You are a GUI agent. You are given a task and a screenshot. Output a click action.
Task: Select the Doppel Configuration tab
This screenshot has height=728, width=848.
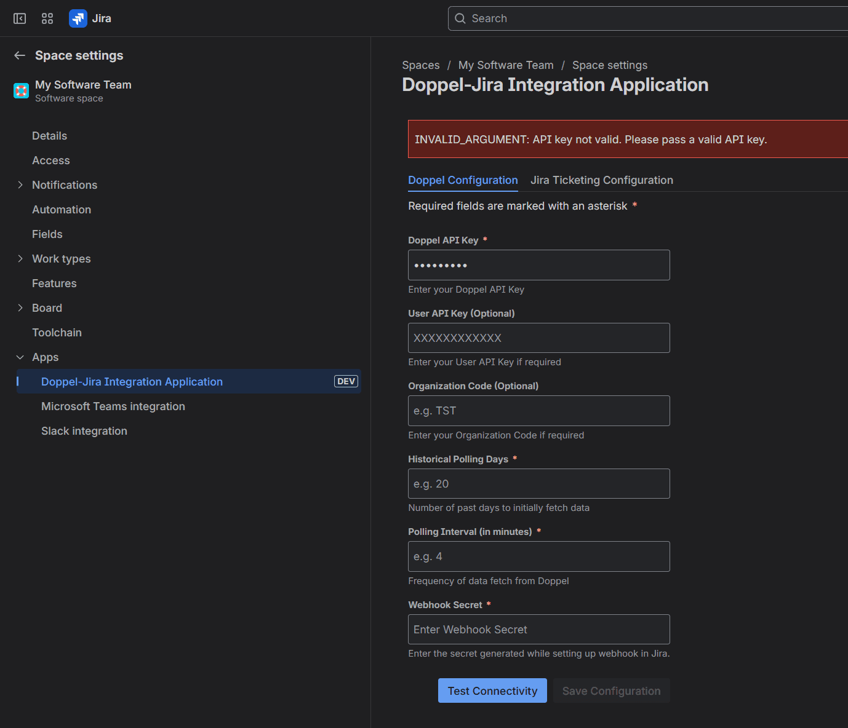463,180
